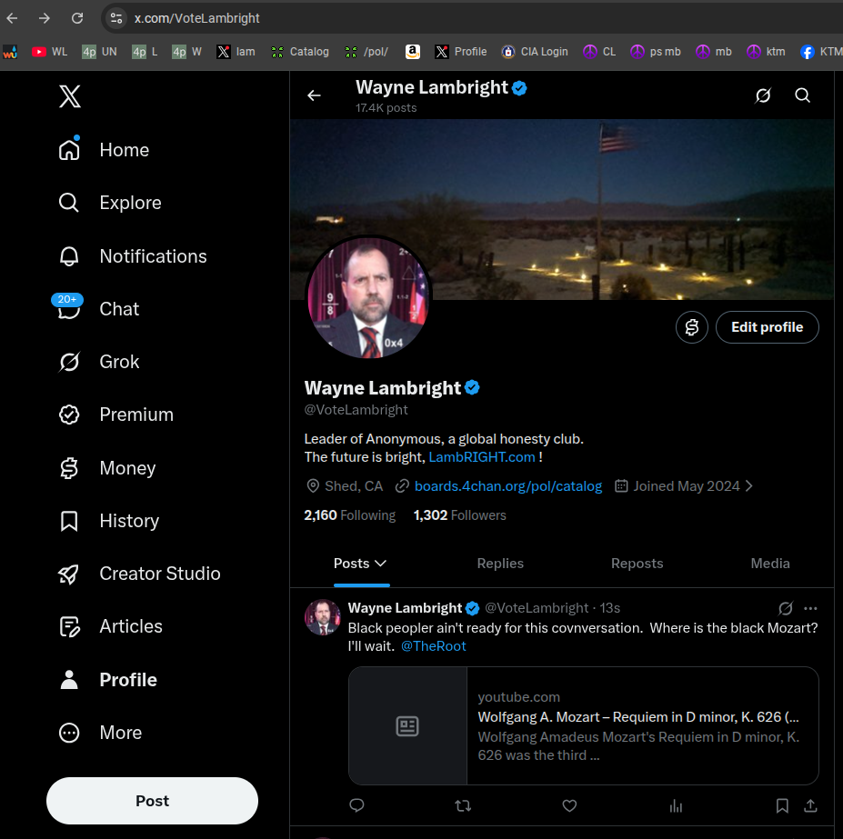Open Amazon bookmark icon
This screenshot has width=843, height=839.
(412, 52)
